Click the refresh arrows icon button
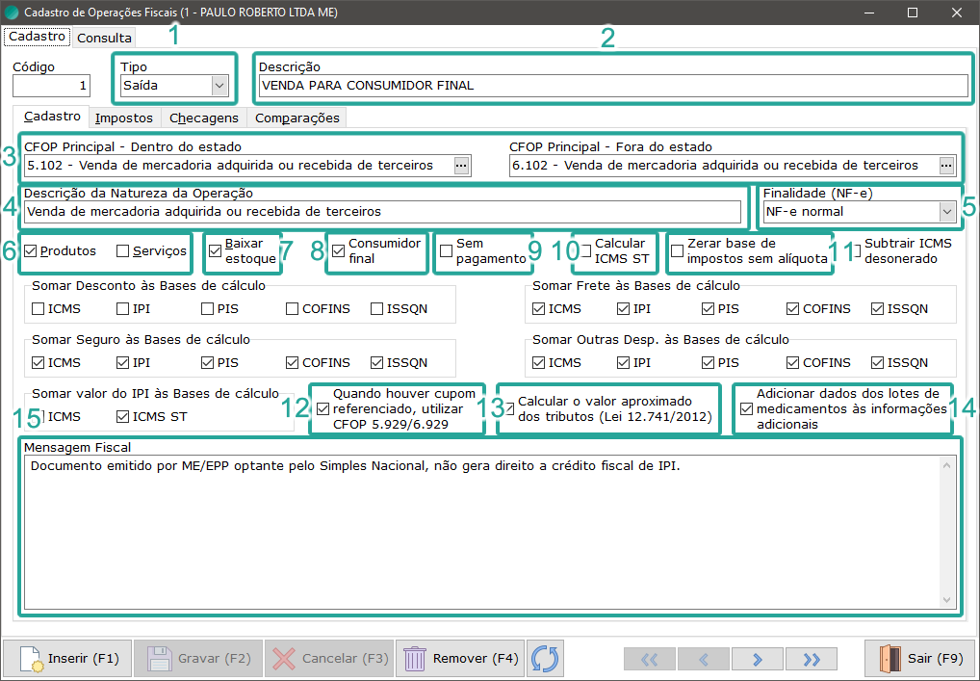Viewport: 980px width, 681px height. (x=545, y=659)
